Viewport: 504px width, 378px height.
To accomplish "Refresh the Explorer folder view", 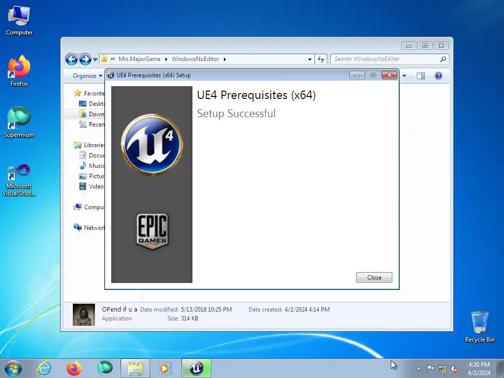I will click(x=321, y=59).
